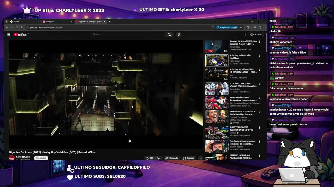
Task: Close the Gigantes De Acero tab
Action: tap(105, 22)
